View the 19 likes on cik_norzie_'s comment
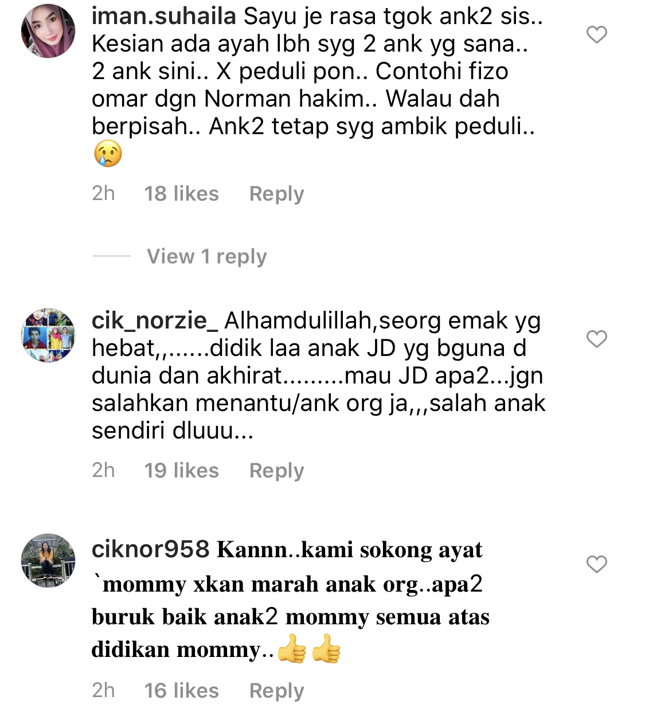645x716 pixels. pos(182,471)
